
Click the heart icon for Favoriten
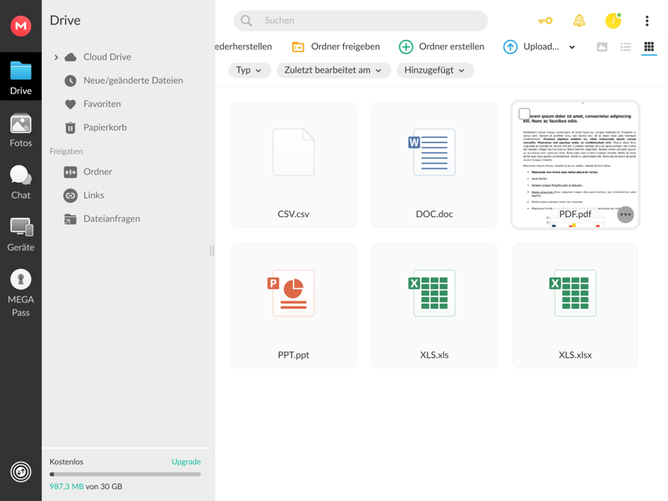coord(70,104)
